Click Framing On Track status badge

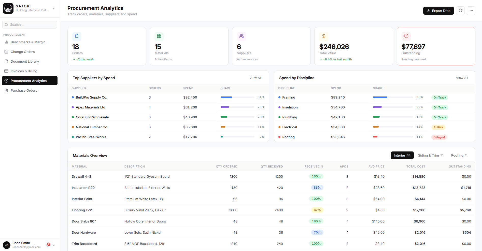(x=440, y=97)
